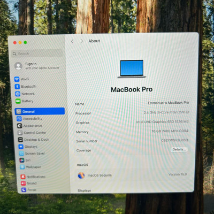Click the yellow minimize window button

click(20, 42)
